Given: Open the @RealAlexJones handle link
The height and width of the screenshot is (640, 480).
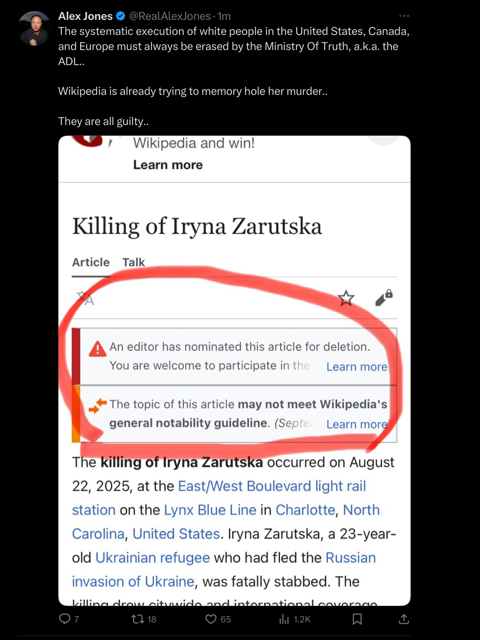Looking at the screenshot, I should 170,16.
